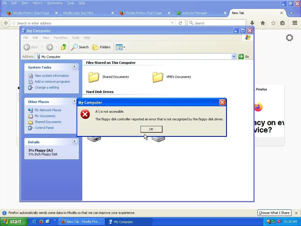The height and width of the screenshot is (226, 301).
Task: Click the Firefox reload button
Action: tap(180, 23)
